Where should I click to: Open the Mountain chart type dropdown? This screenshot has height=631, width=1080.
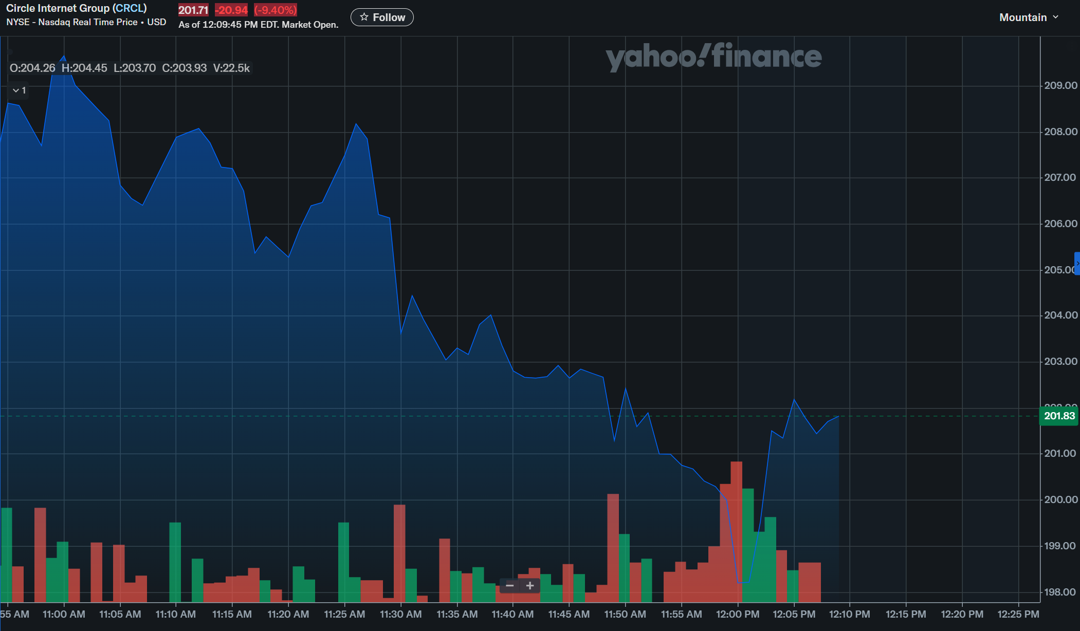pos(1029,17)
